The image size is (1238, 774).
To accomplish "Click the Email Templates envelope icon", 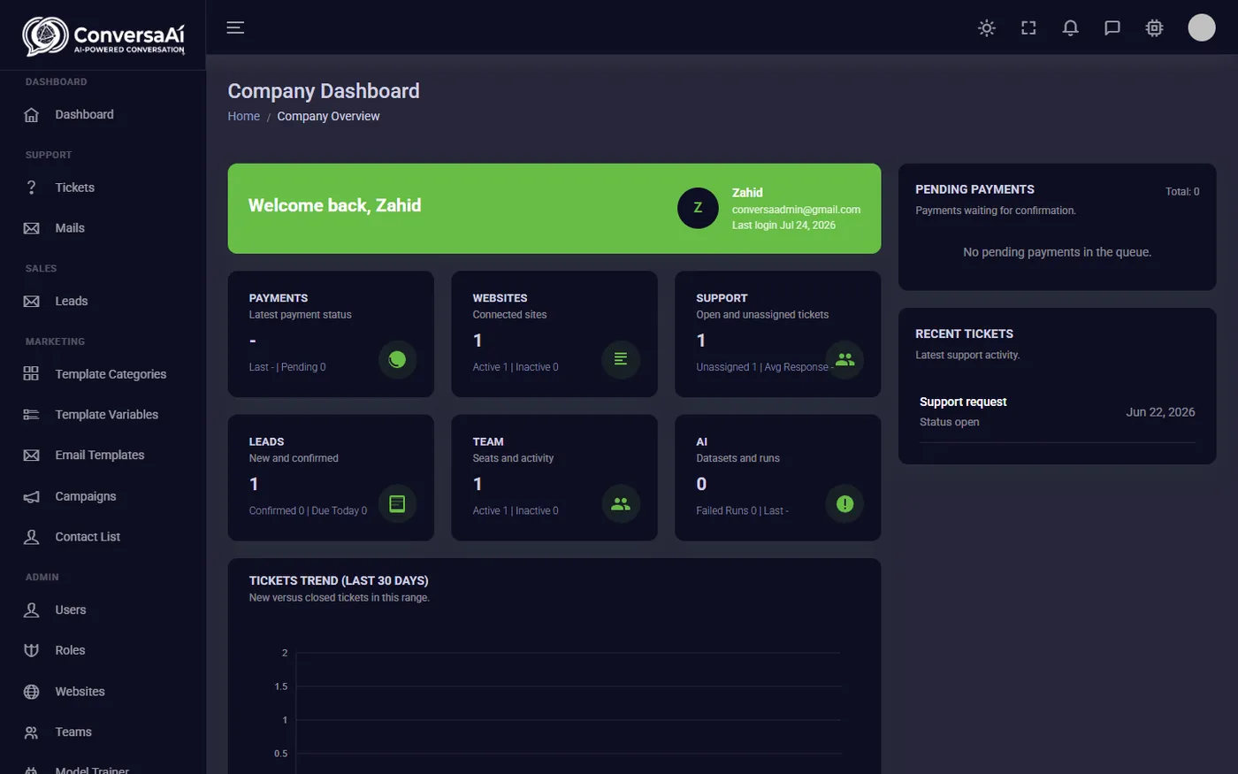I will tap(31, 456).
